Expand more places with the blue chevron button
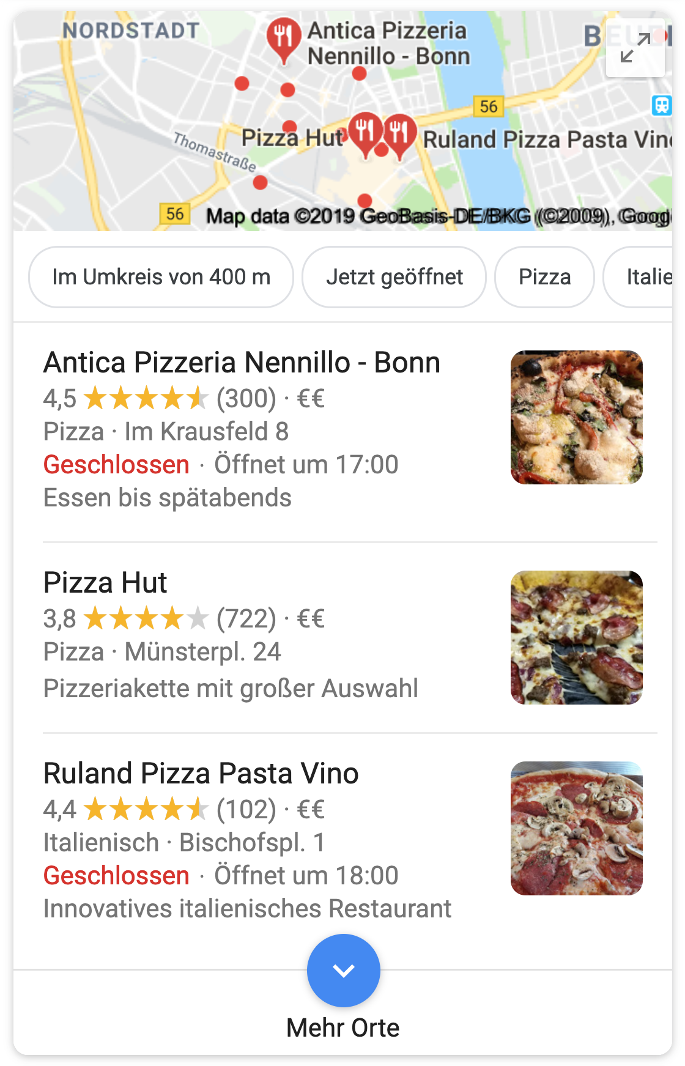Screen dimensions: 685x1066 343,970
